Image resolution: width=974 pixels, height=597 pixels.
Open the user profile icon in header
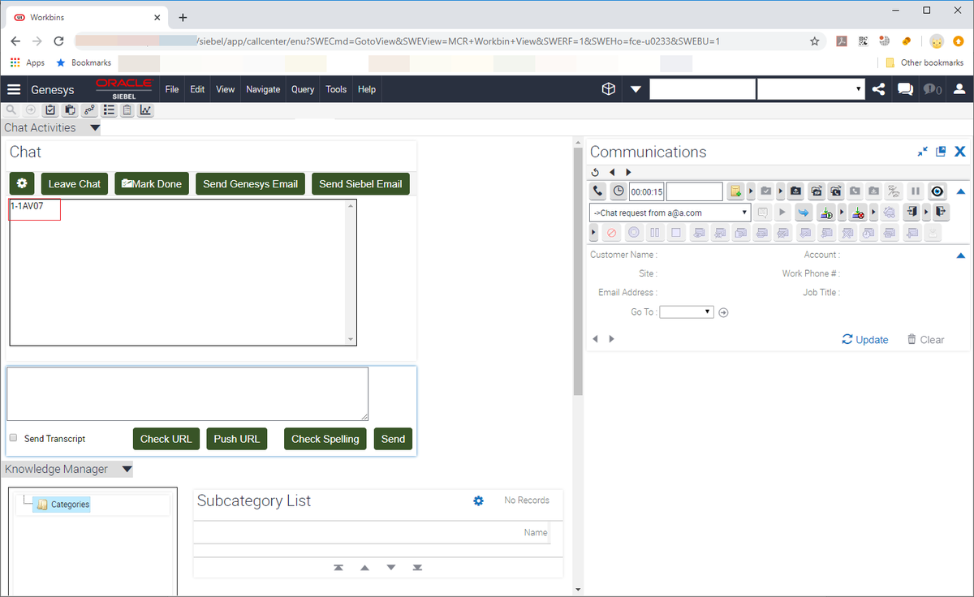coord(959,89)
